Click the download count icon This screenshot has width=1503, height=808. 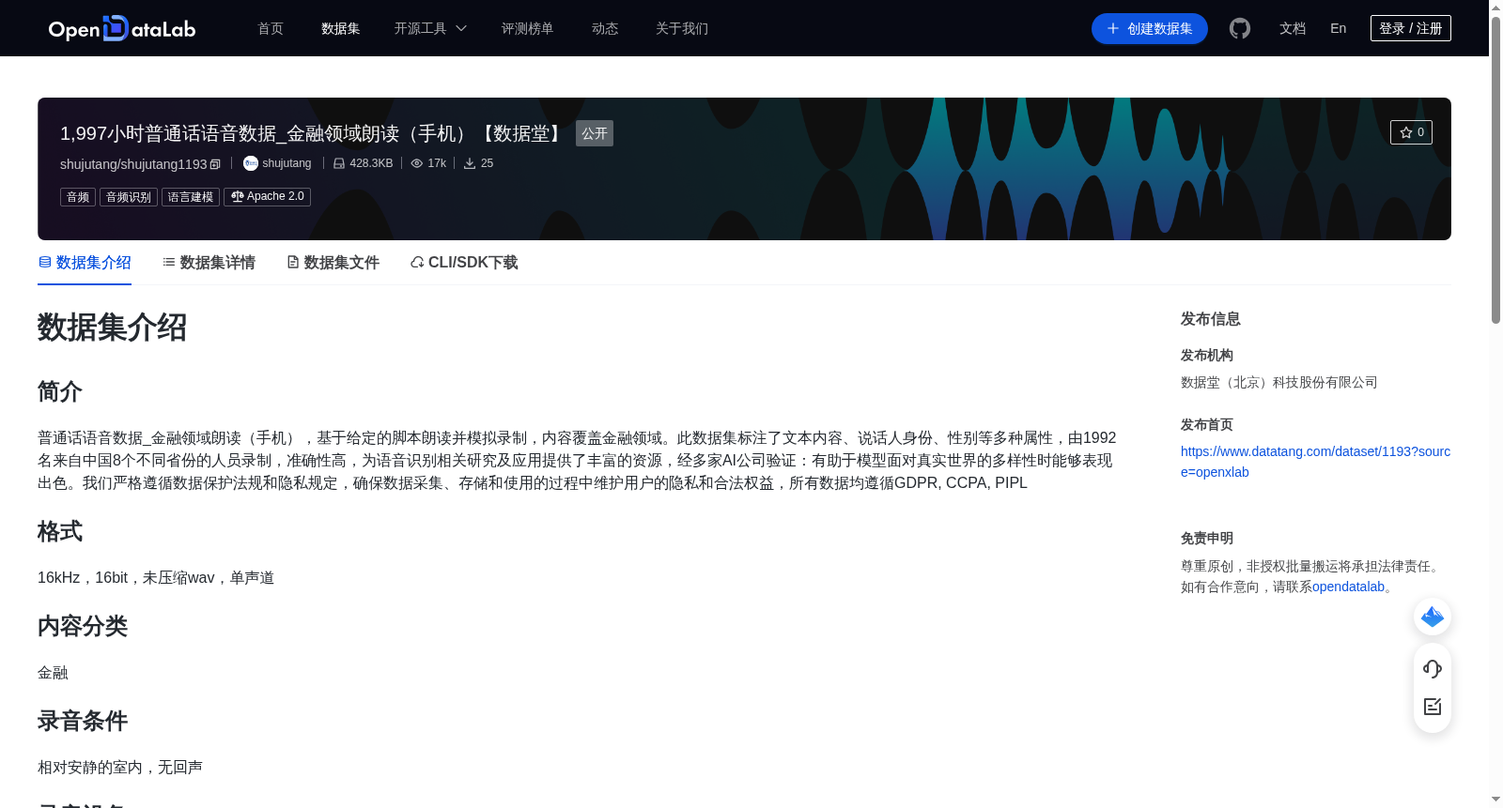[470, 163]
